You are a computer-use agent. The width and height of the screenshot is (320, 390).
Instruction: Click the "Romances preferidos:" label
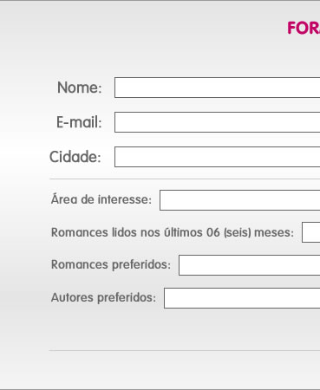[x=111, y=265]
